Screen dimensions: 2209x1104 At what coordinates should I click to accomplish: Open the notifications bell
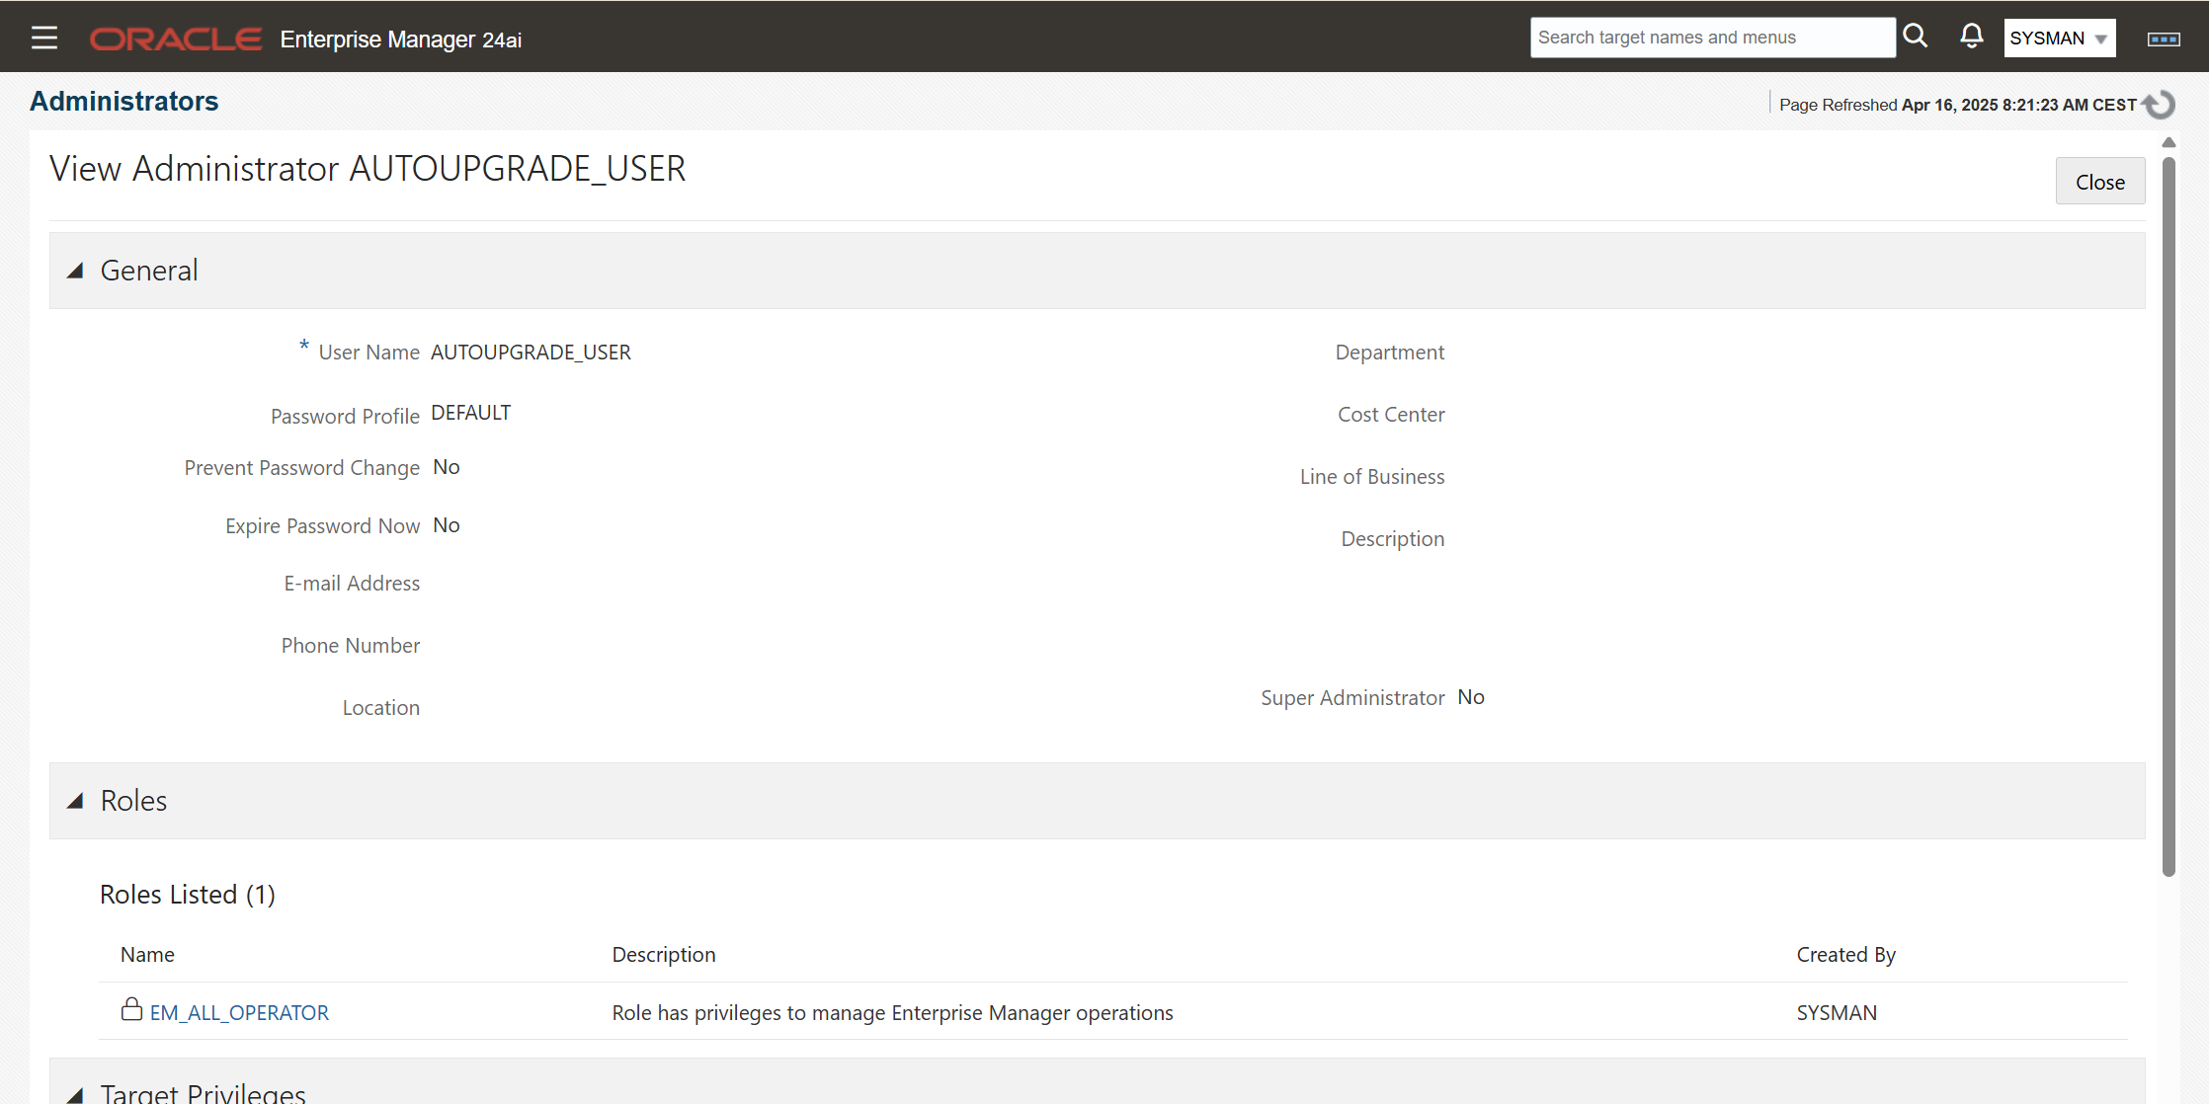[1970, 36]
